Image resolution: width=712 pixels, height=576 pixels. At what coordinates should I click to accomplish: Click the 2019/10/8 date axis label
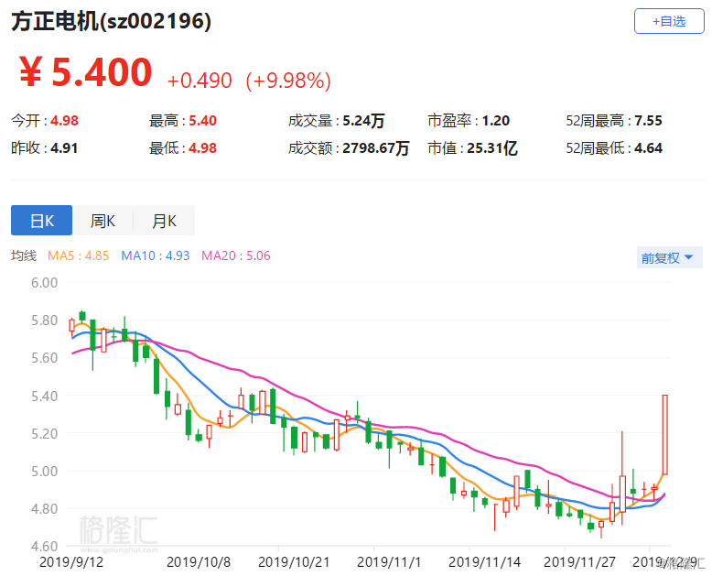click(x=199, y=562)
